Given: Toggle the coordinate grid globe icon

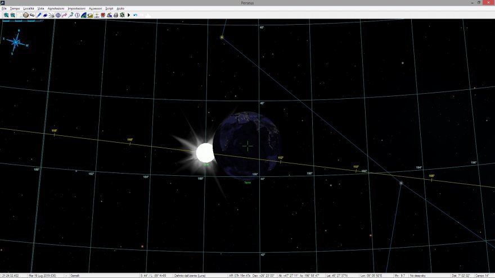Looking at the screenshot, I should tap(58, 15).
